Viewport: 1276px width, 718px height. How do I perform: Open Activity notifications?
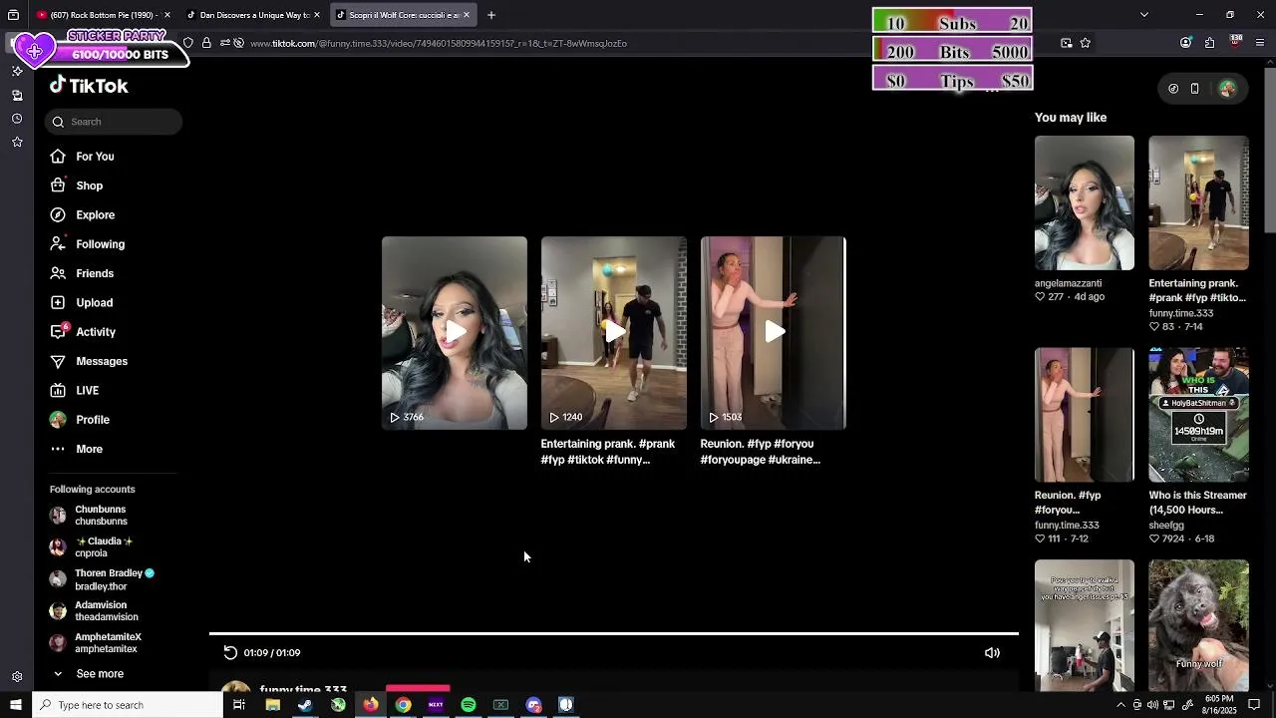click(83, 332)
